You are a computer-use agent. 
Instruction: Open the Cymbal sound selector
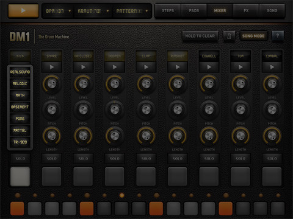tap(272, 56)
